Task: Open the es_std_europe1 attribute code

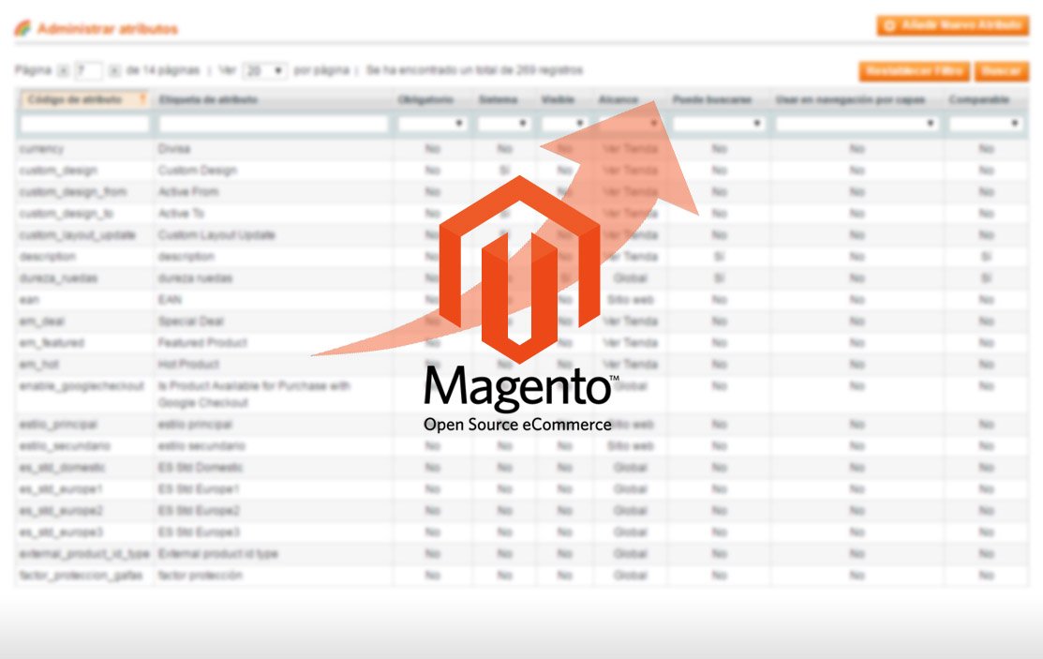Action: click(61, 489)
